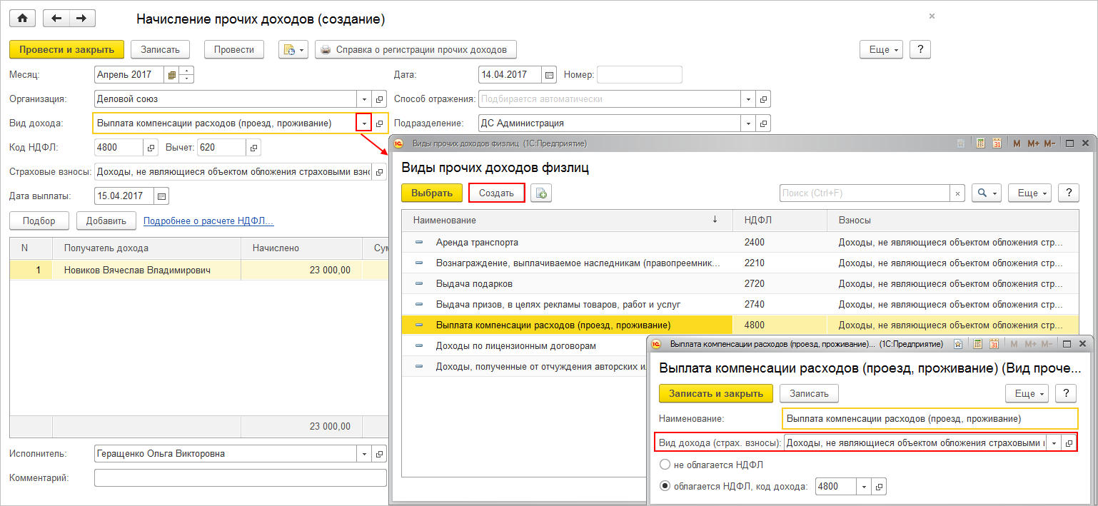Expand Вид дохода dropdown arrow

pos(364,123)
